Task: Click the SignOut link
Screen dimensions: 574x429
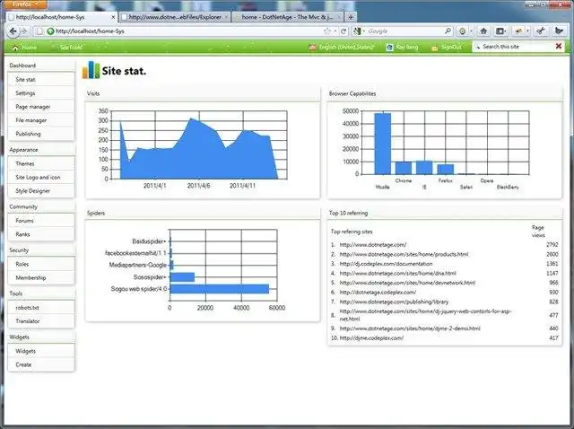Action: coord(451,48)
